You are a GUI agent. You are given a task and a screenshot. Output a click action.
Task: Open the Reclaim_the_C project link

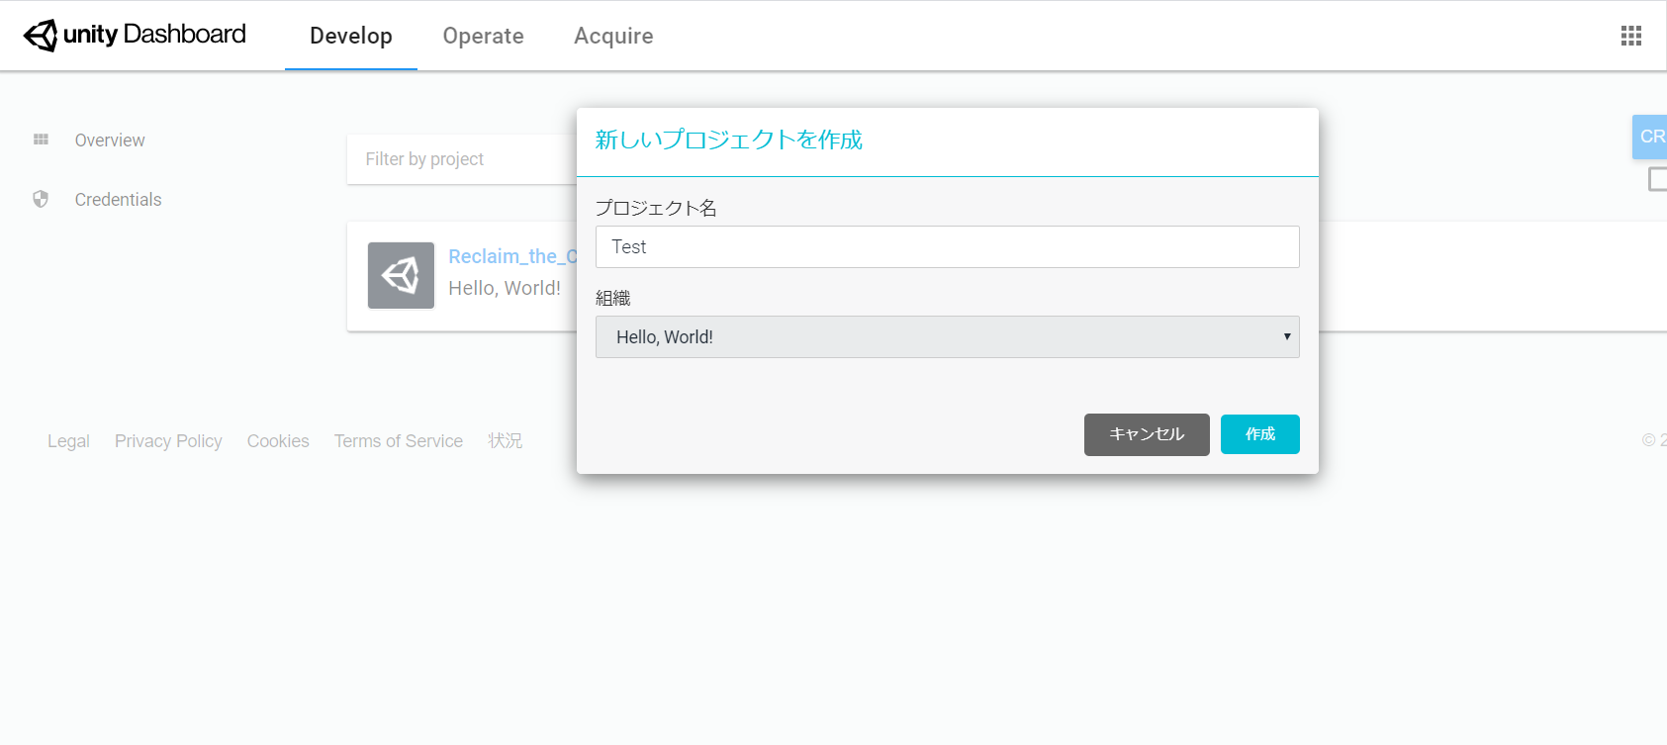[x=512, y=256]
